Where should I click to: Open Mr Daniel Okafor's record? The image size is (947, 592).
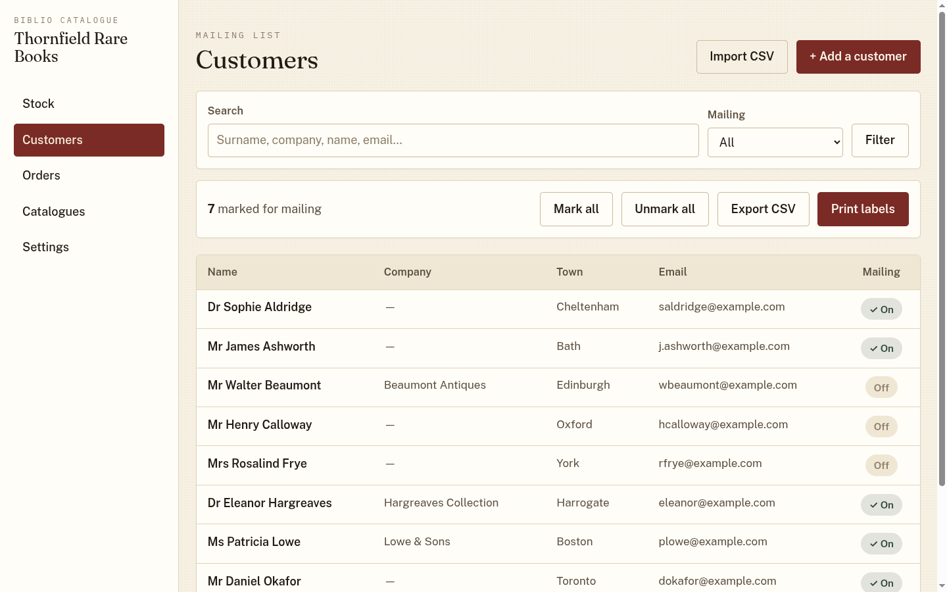255,581
